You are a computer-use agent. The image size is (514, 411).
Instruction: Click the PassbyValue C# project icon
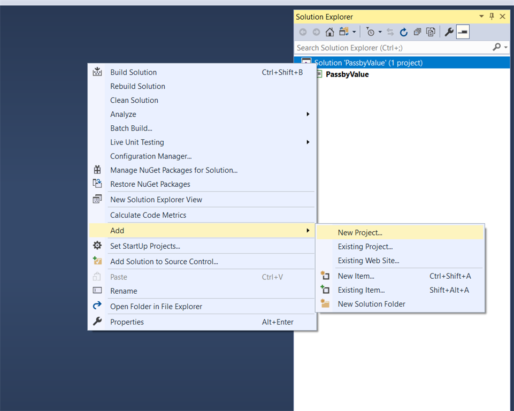point(320,74)
